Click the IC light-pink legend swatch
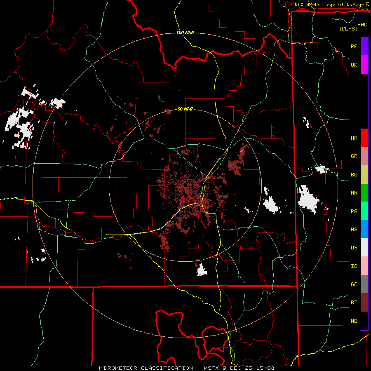The height and width of the screenshot is (371, 371). coord(364,266)
